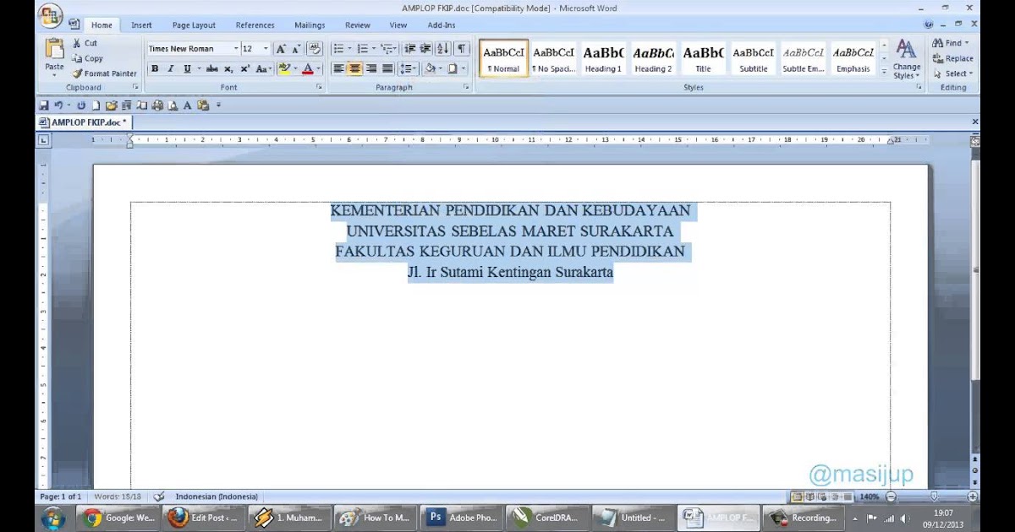Apply text highlight color
This screenshot has height=532, width=1015.
click(x=283, y=69)
